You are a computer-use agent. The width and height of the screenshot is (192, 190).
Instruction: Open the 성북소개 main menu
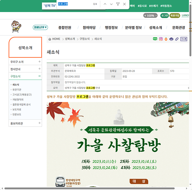tap(156, 27)
